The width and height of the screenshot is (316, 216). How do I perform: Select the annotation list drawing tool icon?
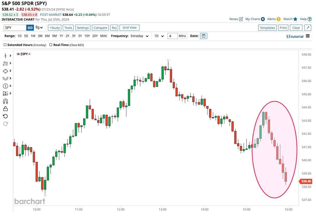pos(5,63)
